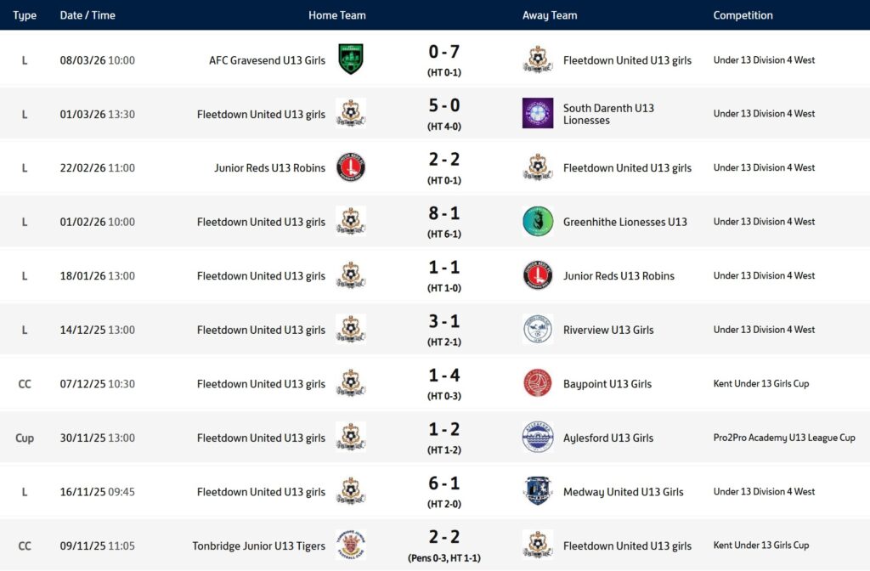Click the AFC Gravesend U13 Girls crest
Viewport: 870px width, 571px height.
[x=350, y=59]
